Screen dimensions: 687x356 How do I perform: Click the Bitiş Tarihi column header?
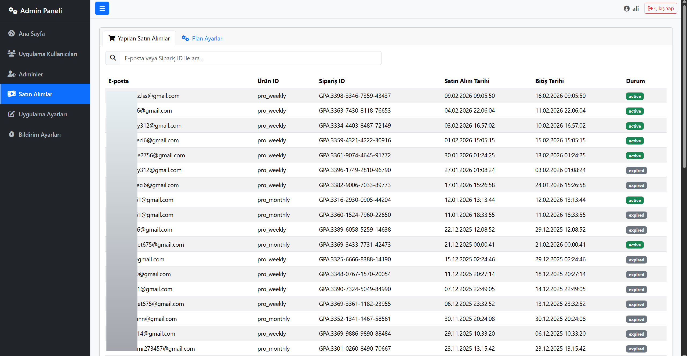549,81
